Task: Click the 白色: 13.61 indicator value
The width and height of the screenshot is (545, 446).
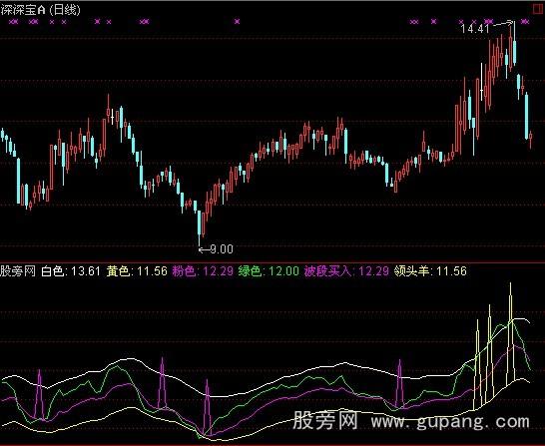Action: [71, 271]
